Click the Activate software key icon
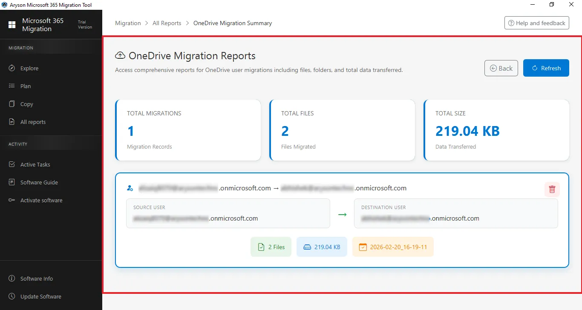 pos(12,200)
